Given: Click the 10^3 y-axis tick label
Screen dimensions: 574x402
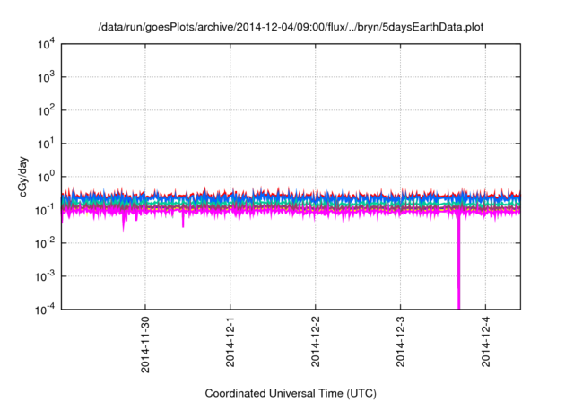Looking at the screenshot, I should pyautogui.click(x=46, y=77).
